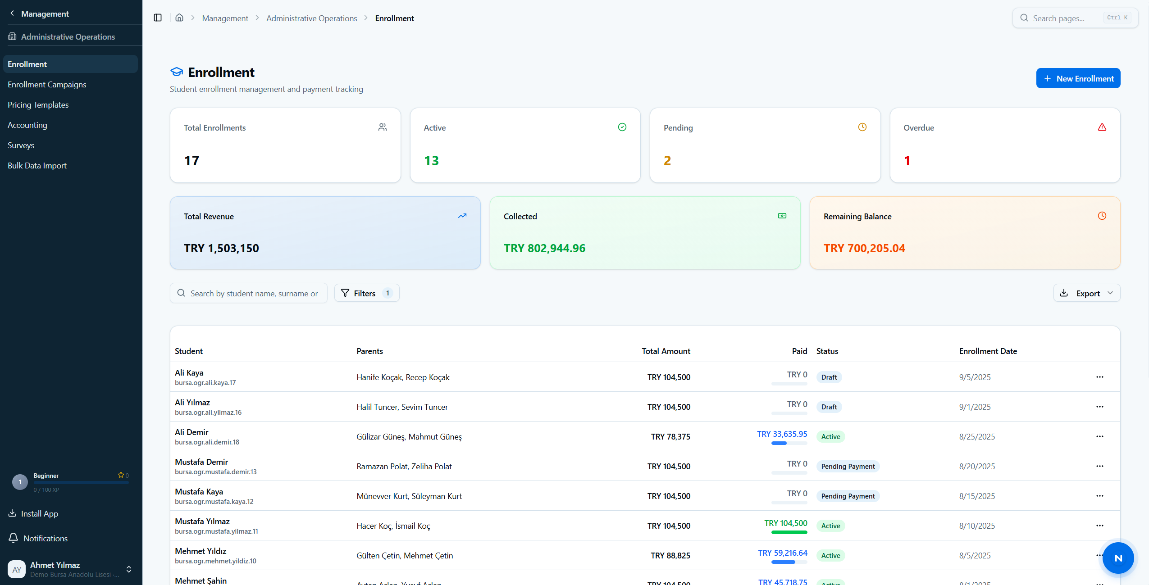Screen dimensions: 1149x585
Task: Click the Enrollment Date column header
Action: pyautogui.click(x=988, y=351)
